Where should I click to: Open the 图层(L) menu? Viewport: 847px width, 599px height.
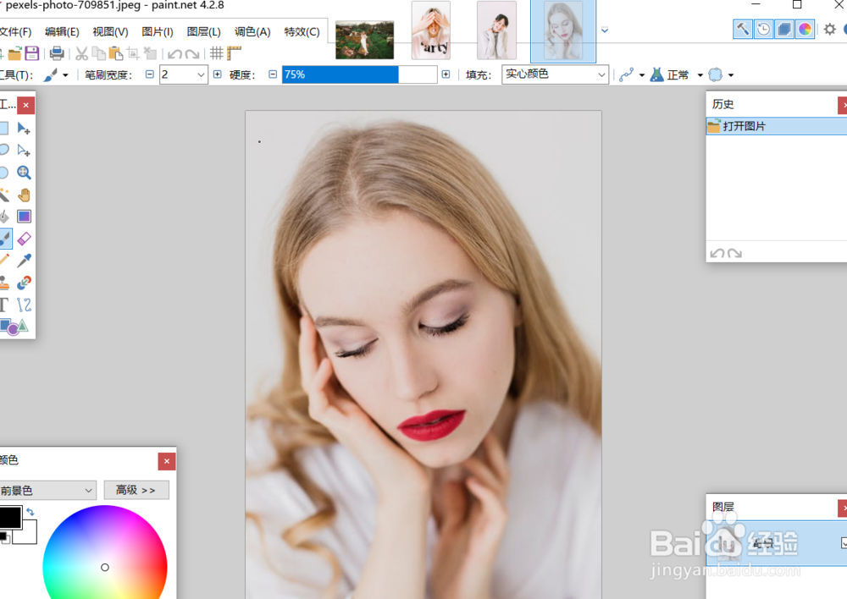(x=203, y=31)
